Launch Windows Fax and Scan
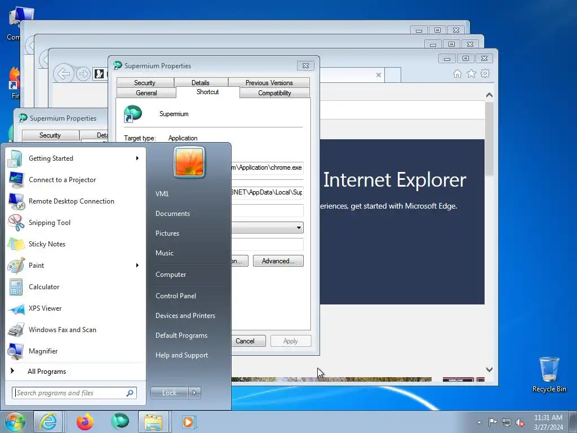The height and width of the screenshot is (433, 577). click(x=76, y=329)
